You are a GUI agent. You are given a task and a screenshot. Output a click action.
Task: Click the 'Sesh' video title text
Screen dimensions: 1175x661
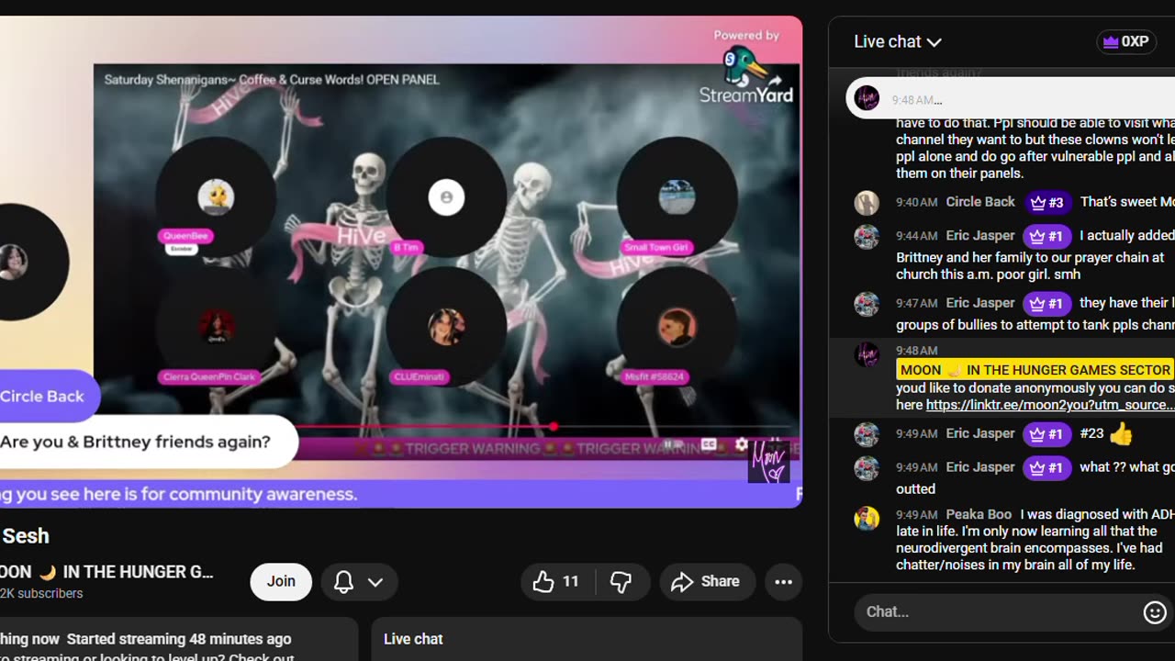(x=25, y=536)
